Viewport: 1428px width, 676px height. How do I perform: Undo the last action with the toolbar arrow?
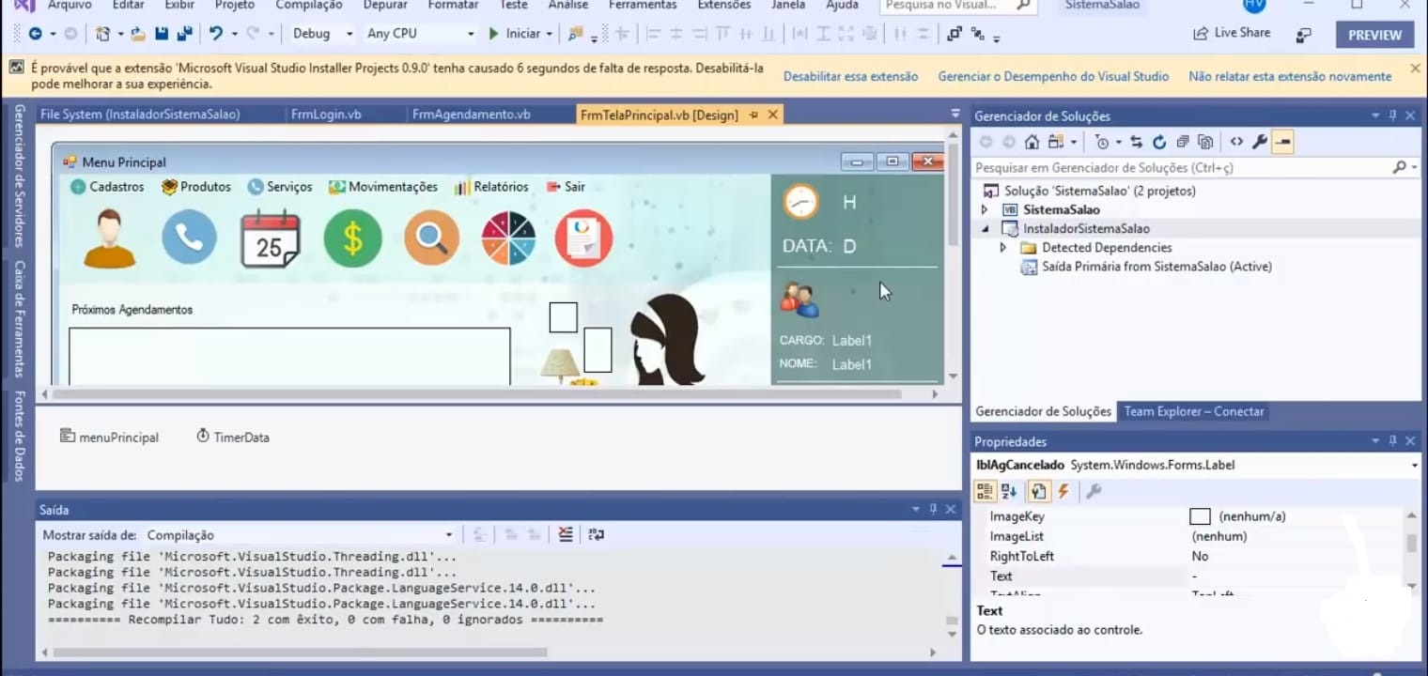[x=216, y=34]
